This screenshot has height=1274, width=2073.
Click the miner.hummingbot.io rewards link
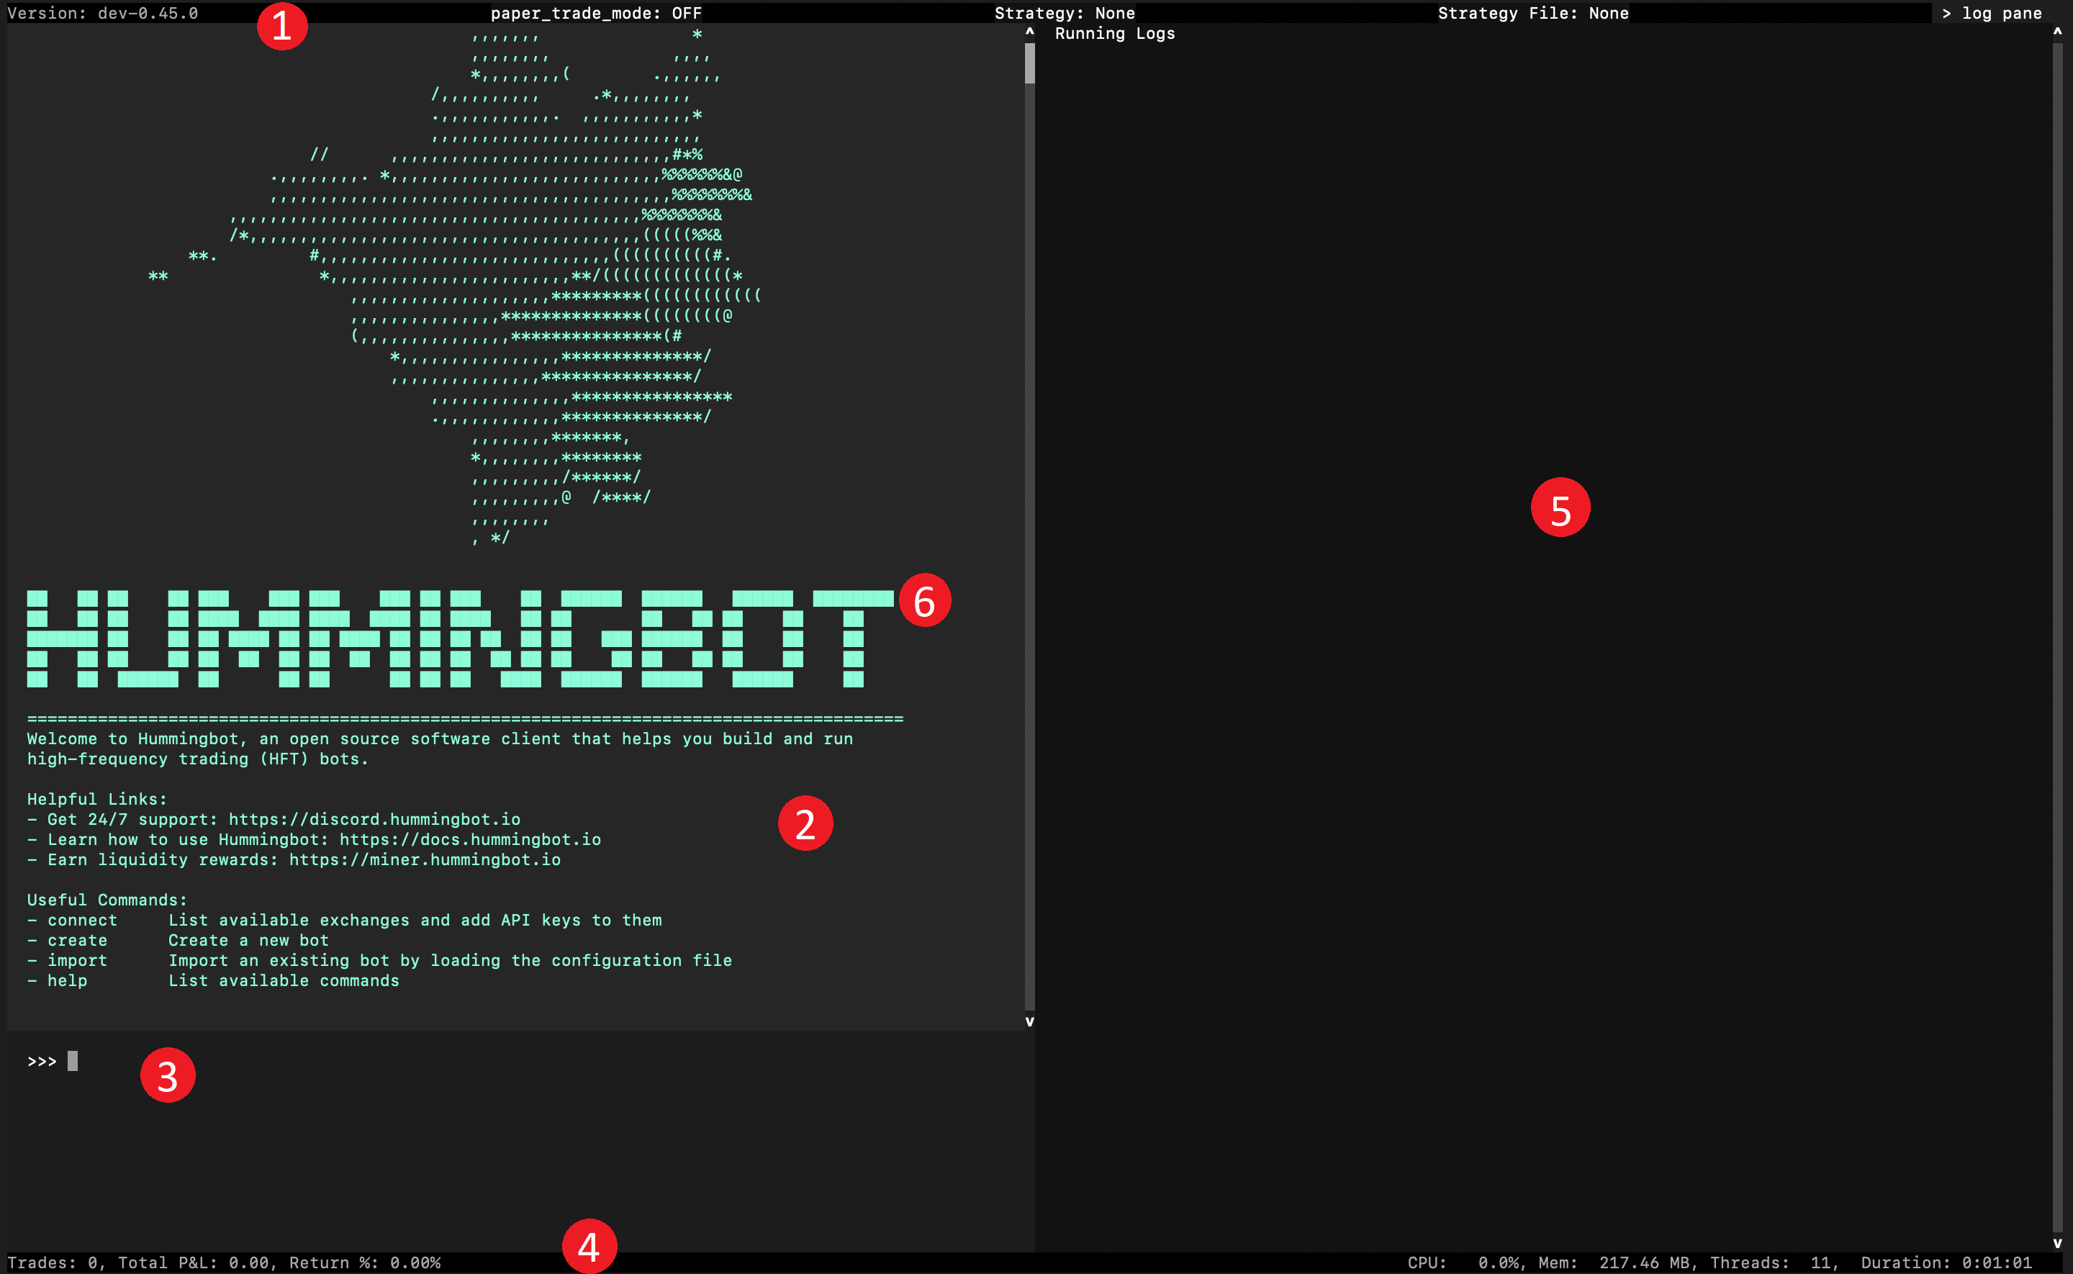click(425, 859)
